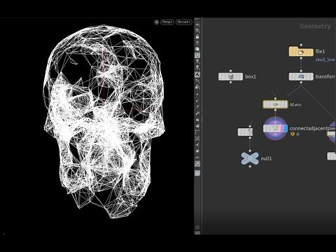Click the output connector of transform node
Viewport: 336px width, 252px height.
(301, 82)
